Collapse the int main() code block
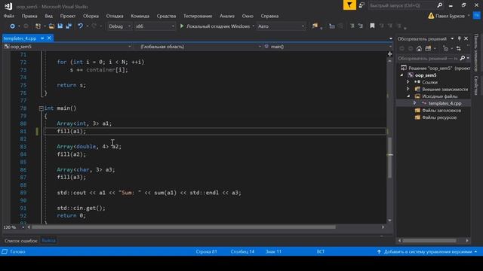 (41, 108)
